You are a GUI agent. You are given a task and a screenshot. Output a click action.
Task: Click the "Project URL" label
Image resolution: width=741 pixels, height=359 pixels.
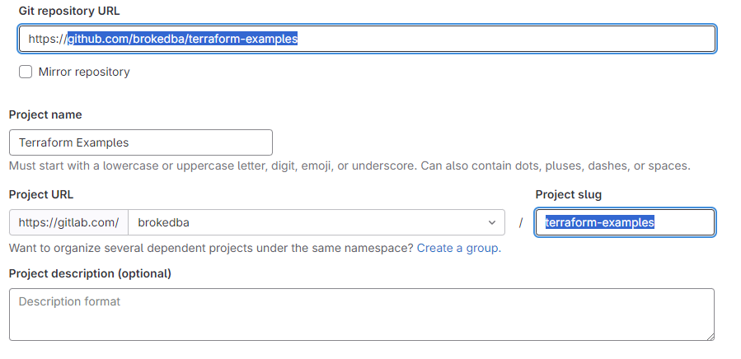point(41,194)
